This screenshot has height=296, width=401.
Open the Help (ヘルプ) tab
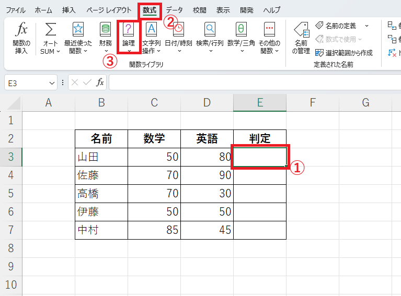click(272, 10)
